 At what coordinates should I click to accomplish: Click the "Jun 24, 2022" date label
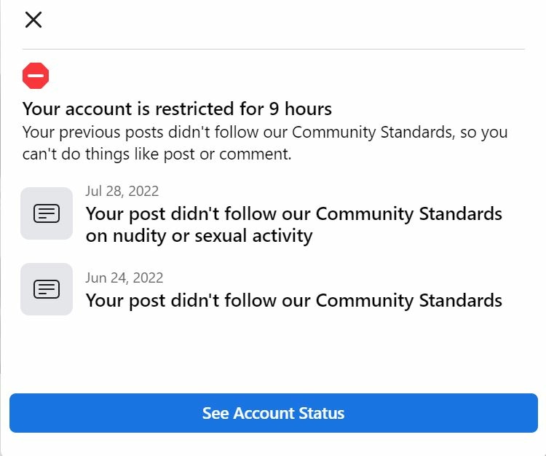124,278
